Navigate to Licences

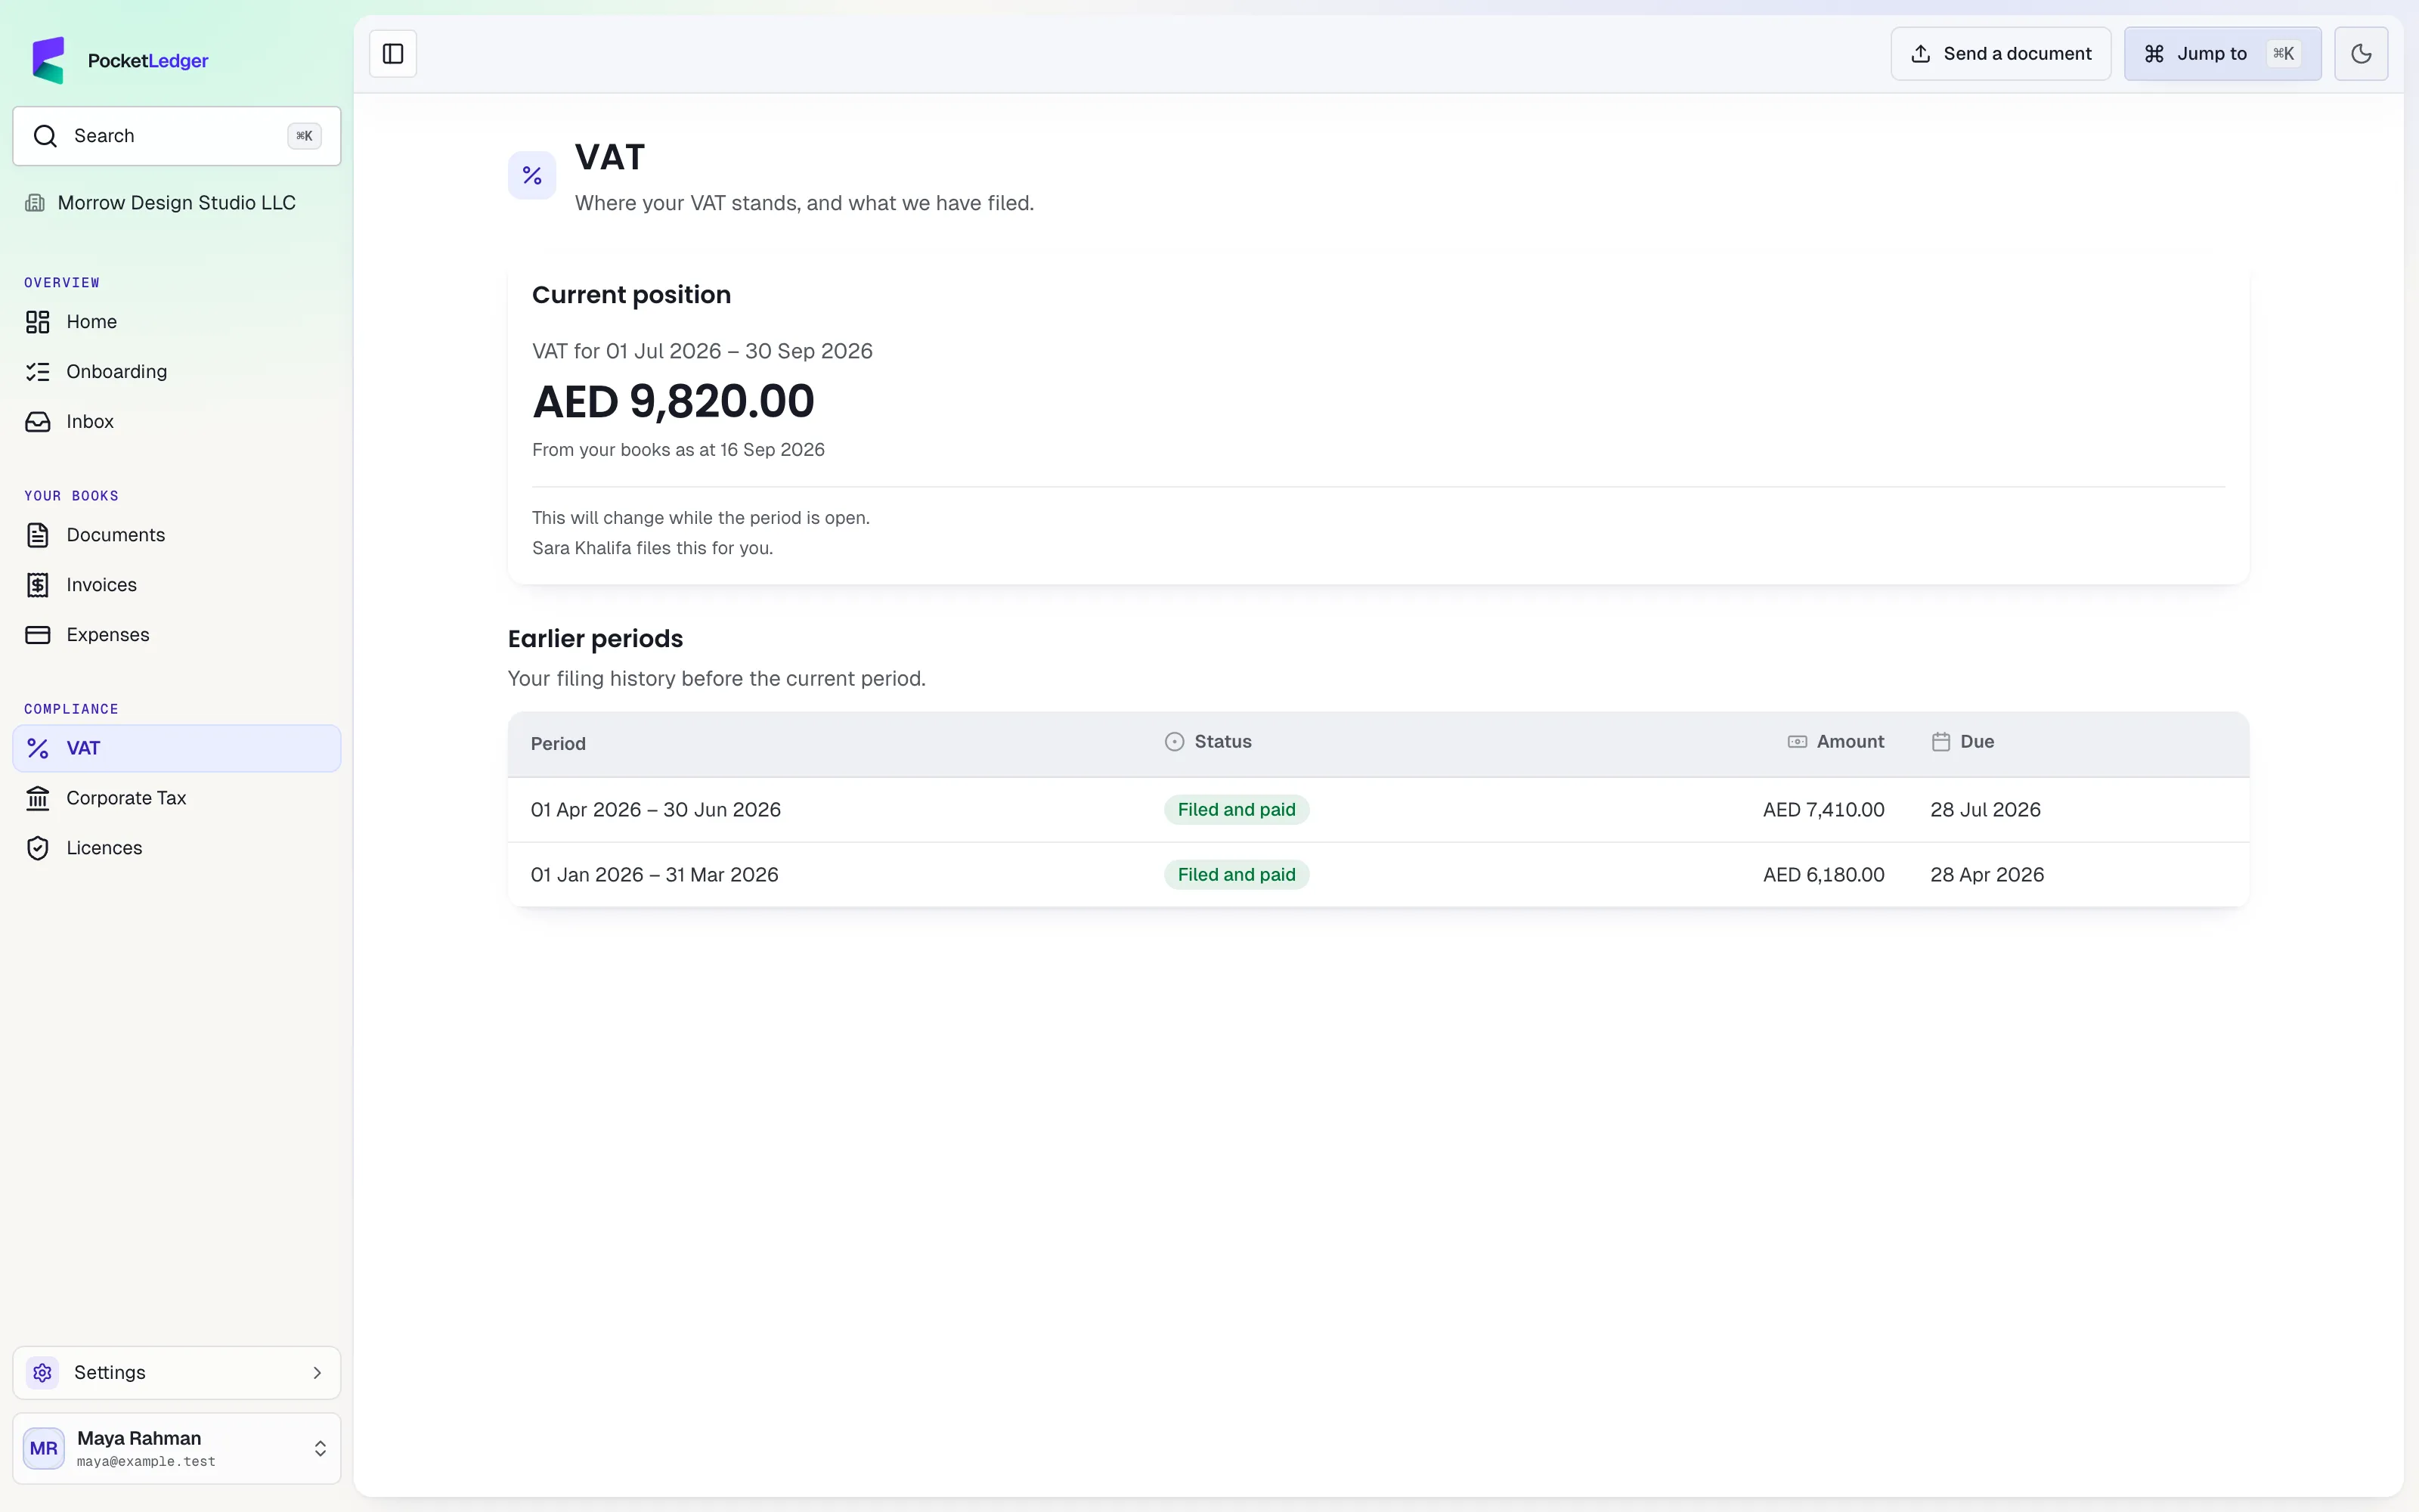tap(177, 848)
